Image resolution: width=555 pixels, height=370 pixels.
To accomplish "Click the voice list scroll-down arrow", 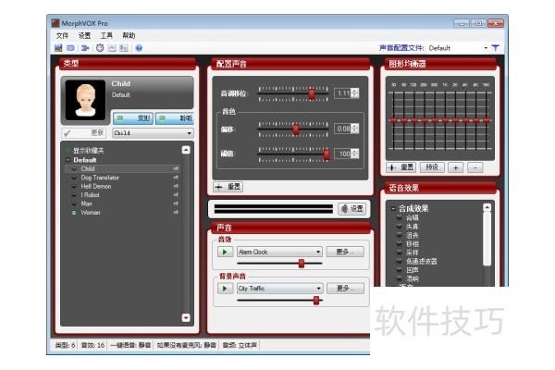I will [x=186, y=317].
